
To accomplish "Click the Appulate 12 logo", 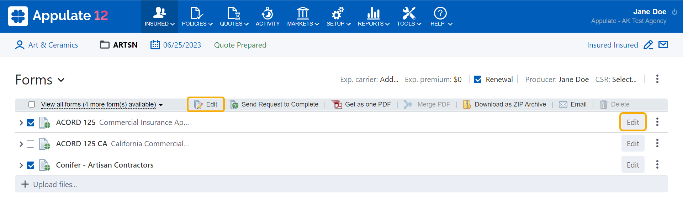I will pyautogui.click(x=58, y=16).
